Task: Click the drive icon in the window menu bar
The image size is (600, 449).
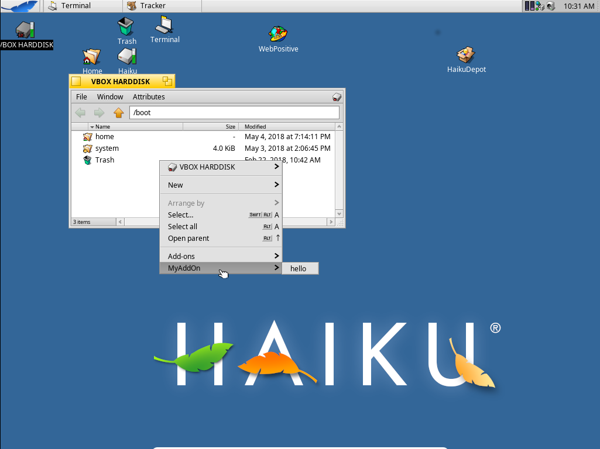Action: click(337, 97)
